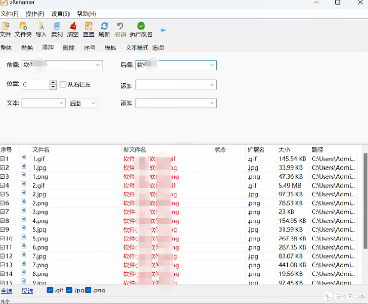Toggle the .gif extension filter checkbox
Viewport: 368px width, 304px height.
(50, 290)
